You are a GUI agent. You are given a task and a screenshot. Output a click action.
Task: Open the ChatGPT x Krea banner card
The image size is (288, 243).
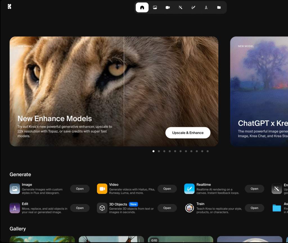pos(259,91)
